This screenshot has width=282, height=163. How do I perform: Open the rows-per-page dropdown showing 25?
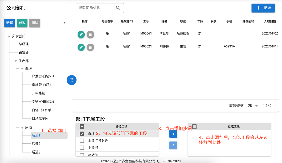(253, 106)
